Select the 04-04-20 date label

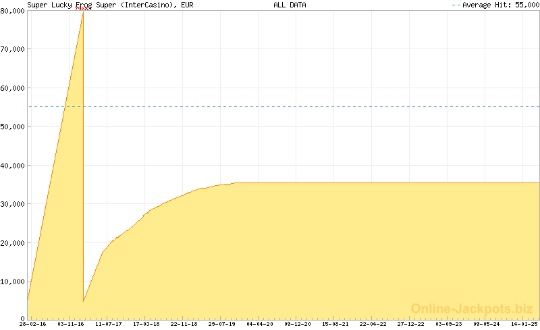click(259, 324)
